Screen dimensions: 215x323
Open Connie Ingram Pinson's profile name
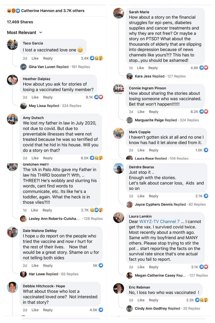coord(147,88)
